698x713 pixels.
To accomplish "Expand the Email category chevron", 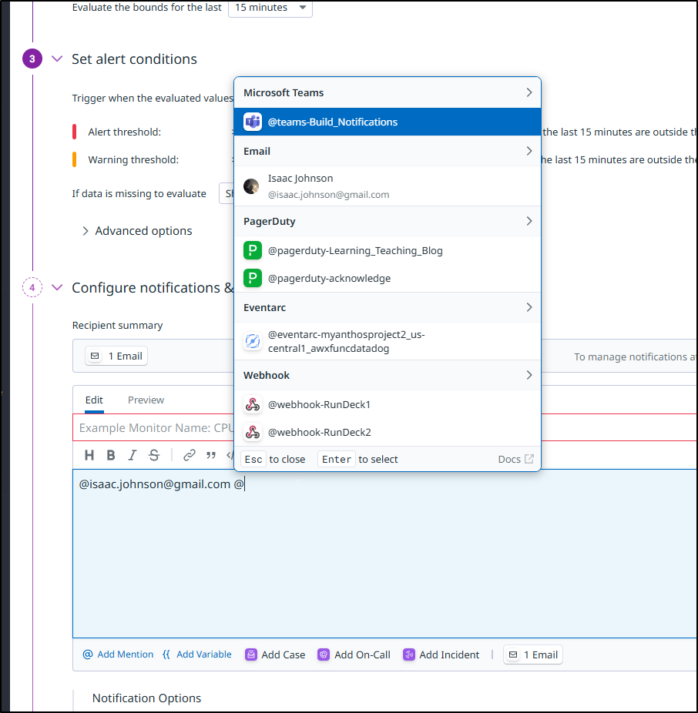I will (x=529, y=151).
